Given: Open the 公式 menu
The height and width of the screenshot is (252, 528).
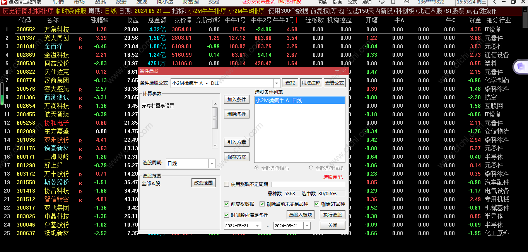Looking at the screenshot, I should [352, 2].
